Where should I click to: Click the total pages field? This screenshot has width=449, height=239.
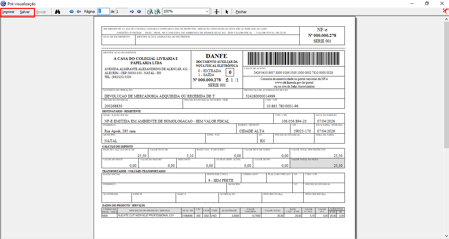click(x=122, y=12)
